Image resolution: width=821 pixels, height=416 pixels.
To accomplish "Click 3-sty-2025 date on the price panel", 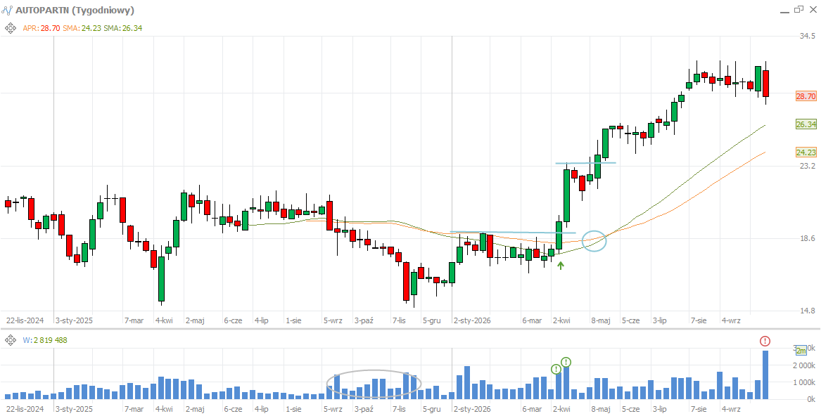I will click(x=74, y=320).
